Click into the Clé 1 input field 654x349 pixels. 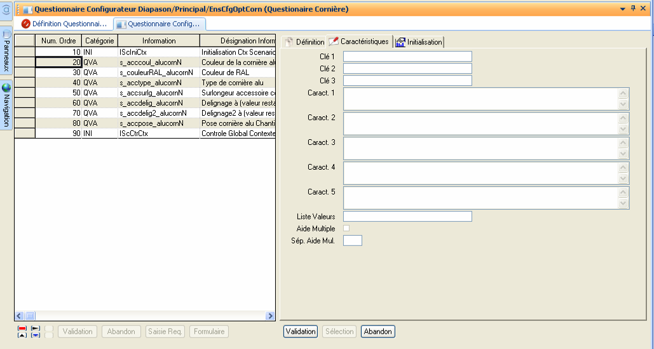407,57
